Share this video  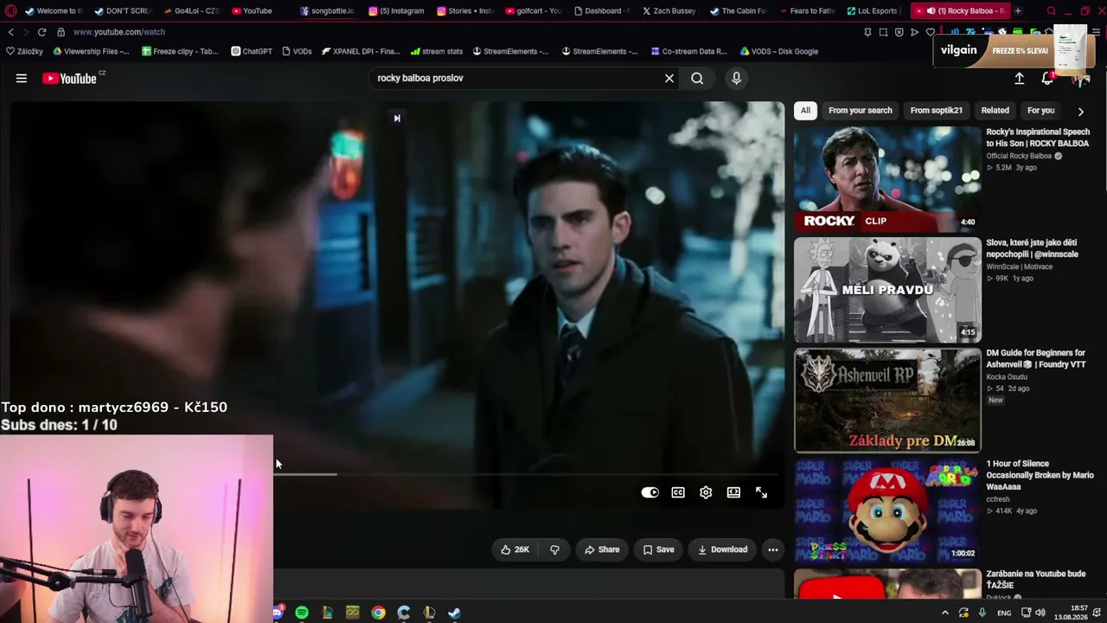tap(602, 549)
